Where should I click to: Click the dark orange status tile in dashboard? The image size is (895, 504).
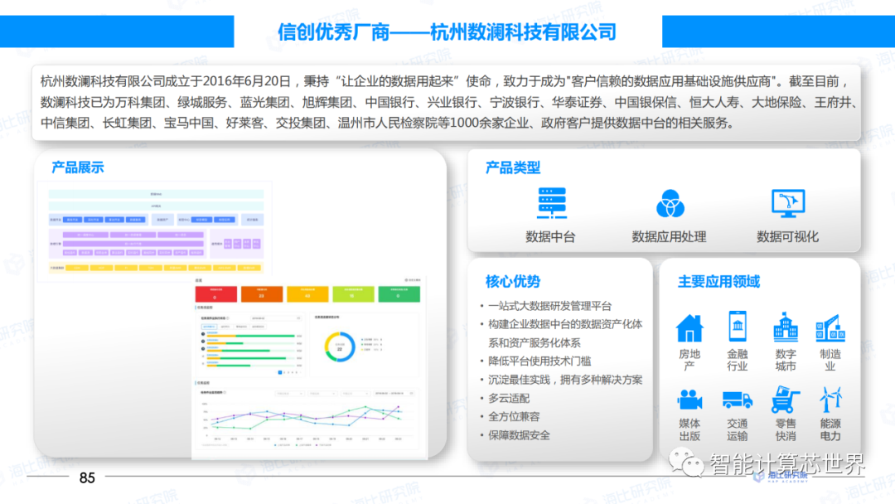[261, 294]
